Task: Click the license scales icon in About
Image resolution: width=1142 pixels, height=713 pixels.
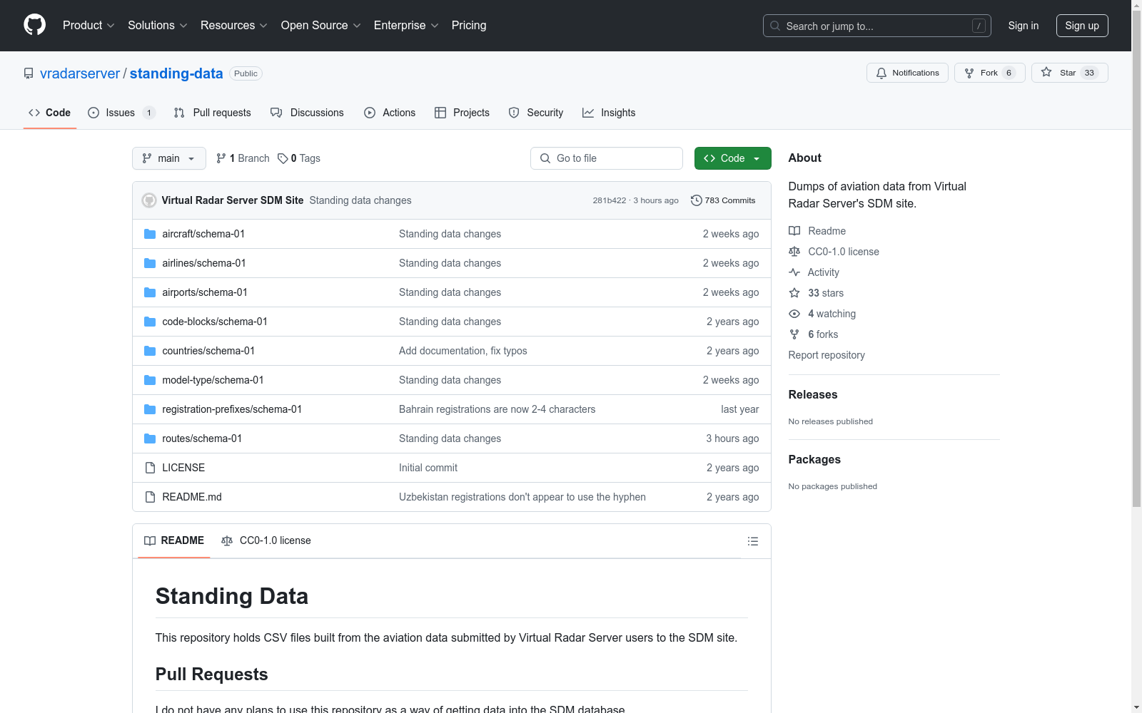Action: pos(794,252)
